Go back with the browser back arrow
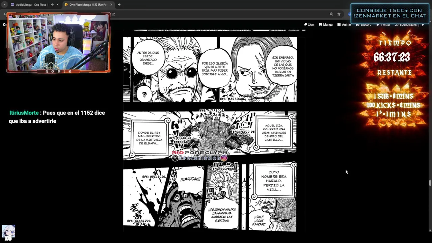 point(4,14)
